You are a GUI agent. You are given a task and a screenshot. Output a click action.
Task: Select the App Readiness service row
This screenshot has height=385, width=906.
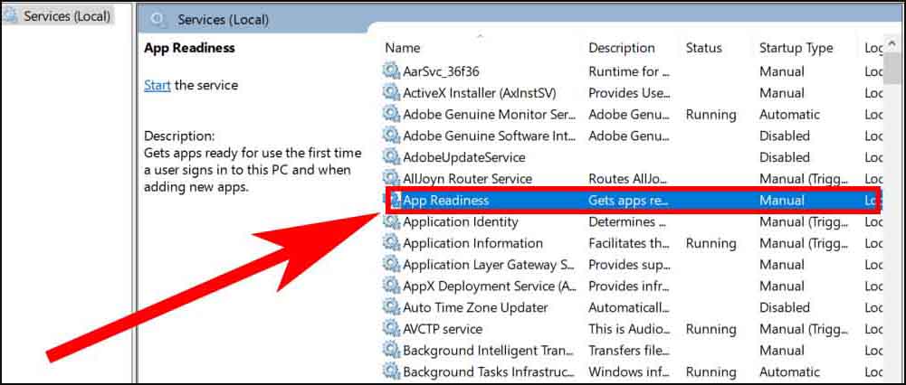633,201
